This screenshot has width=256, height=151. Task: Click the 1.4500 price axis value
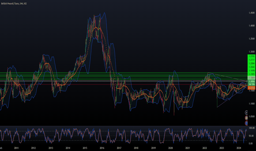252,13
